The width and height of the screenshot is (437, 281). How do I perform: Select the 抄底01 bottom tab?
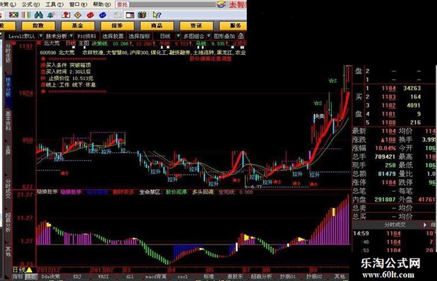tap(288, 276)
